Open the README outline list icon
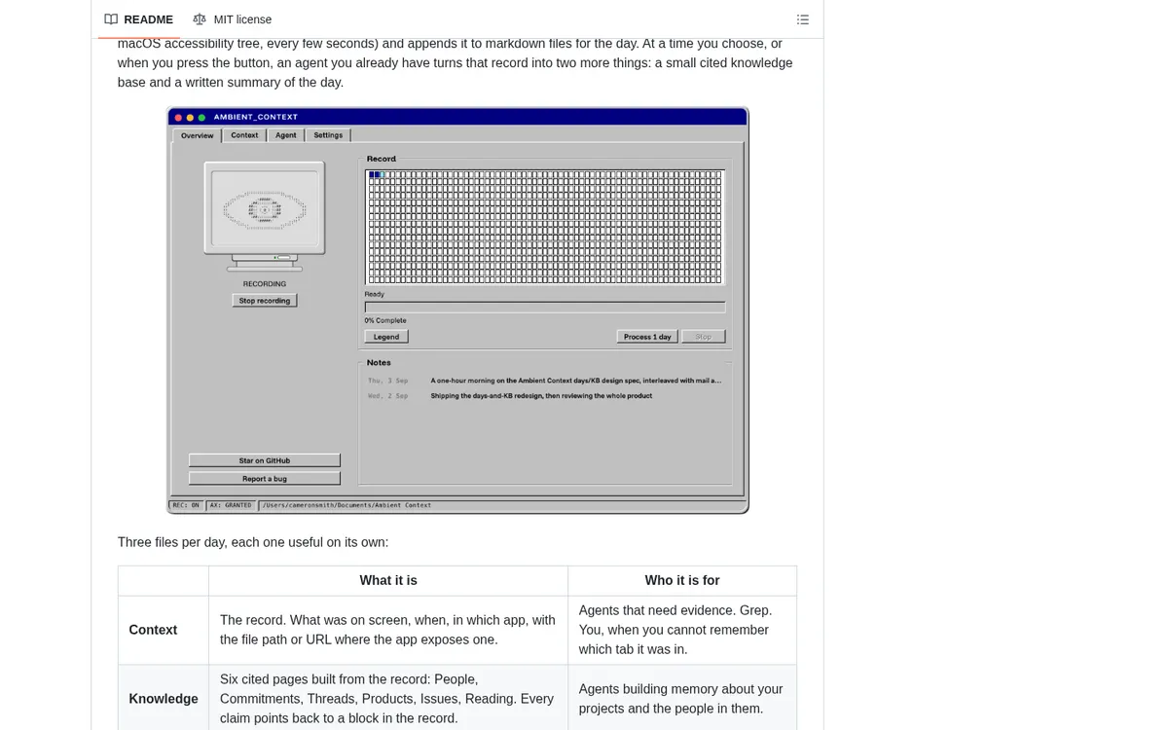Image resolution: width=1168 pixels, height=730 pixels. pos(803,19)
